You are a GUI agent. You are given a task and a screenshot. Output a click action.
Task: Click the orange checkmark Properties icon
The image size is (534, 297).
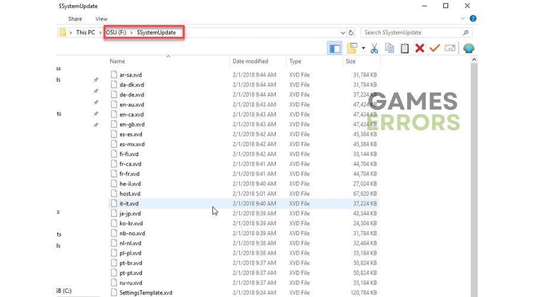(x=434, y=48)
